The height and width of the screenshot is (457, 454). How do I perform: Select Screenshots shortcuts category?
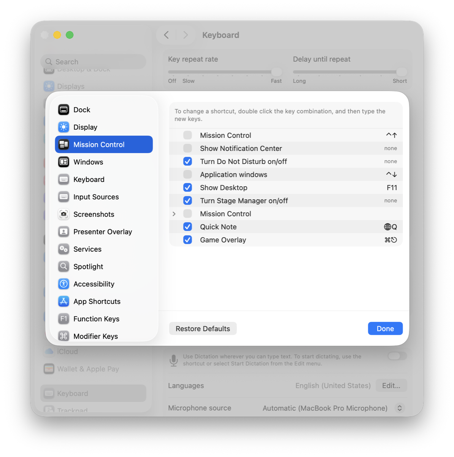point(104,214)
